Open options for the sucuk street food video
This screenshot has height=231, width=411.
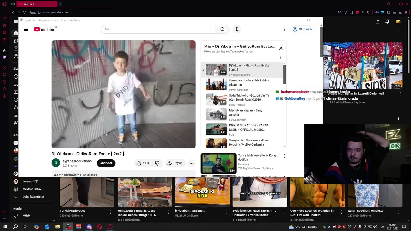pos(401,94)
